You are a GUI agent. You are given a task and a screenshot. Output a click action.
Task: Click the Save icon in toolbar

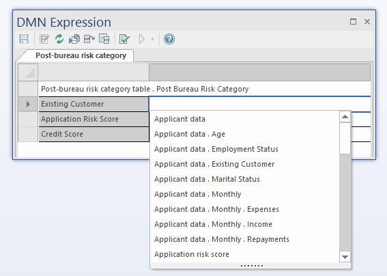click(x=24, y=39)
